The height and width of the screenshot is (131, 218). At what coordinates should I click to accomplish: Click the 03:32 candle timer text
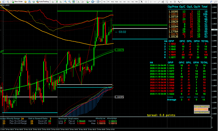click(x=122, y=32)
